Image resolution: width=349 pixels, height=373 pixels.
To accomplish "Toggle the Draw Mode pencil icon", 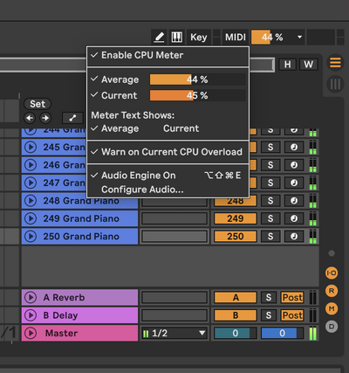I will pos(159,38).
